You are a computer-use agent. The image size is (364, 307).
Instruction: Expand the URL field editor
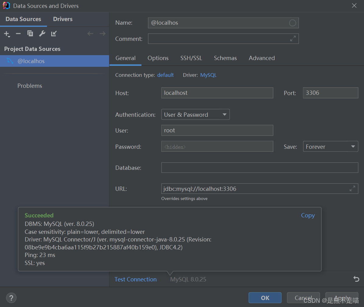click(x=352, y=189)
